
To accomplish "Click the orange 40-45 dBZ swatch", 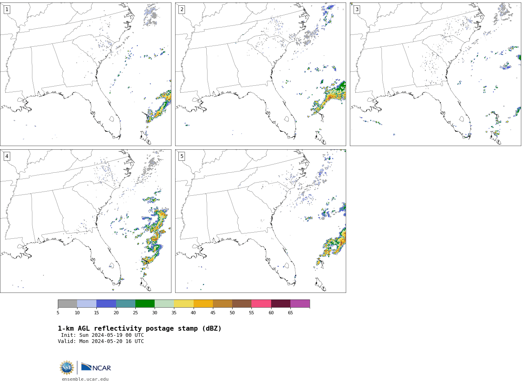I will pyautogui.click(x=203, y=304).
